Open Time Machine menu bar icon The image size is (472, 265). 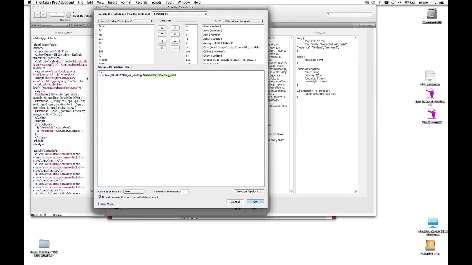[x=374, y=2]
